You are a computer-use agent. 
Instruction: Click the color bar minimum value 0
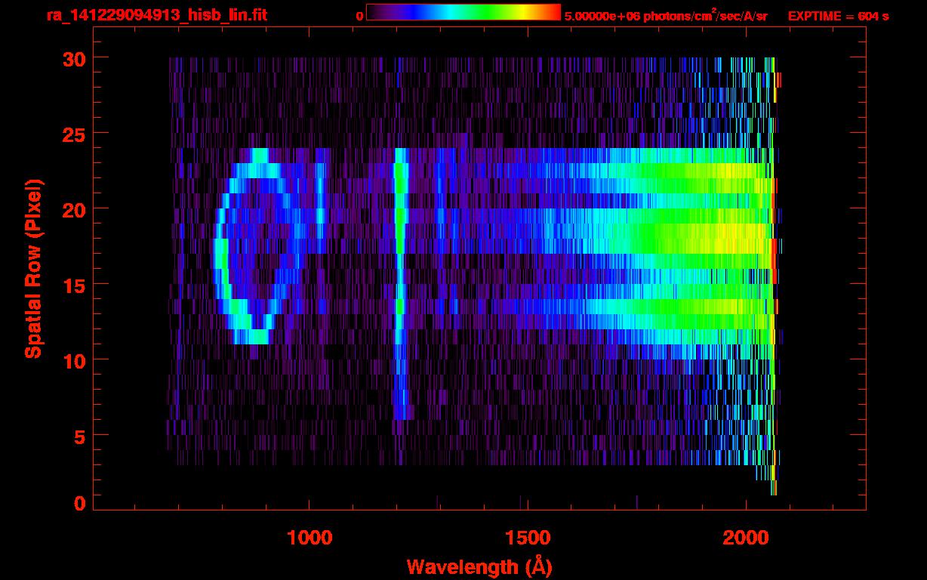[359, 15]
